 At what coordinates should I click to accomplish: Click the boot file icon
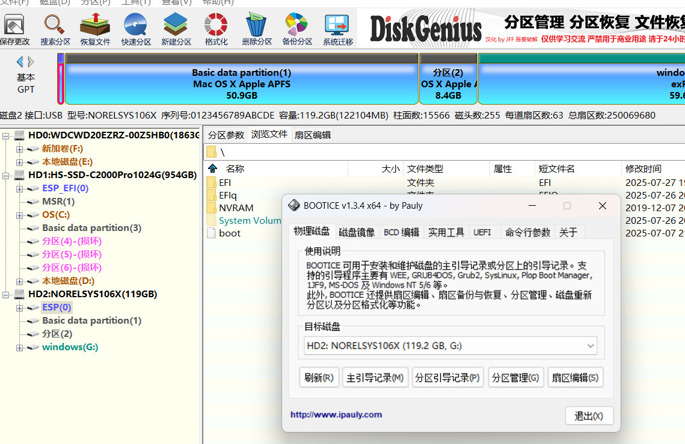click(x=212, y=233)
